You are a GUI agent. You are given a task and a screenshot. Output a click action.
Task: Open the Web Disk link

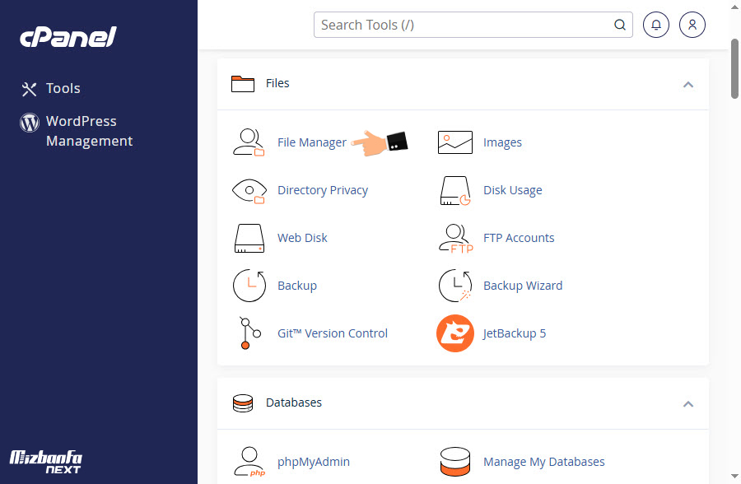tap(302, 238)
